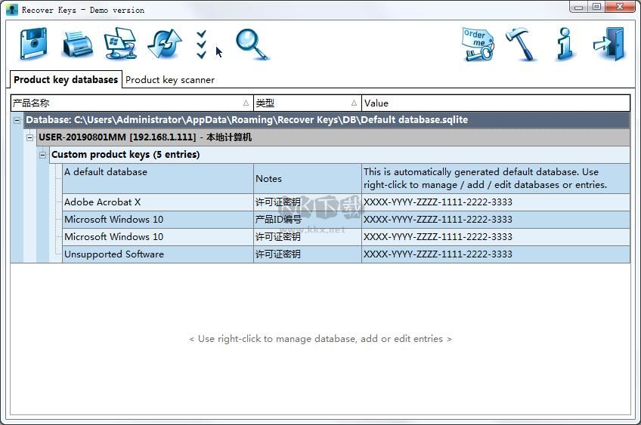Click the Value column header
Viewport: 641px width, 425px height.
pos(495,103)
